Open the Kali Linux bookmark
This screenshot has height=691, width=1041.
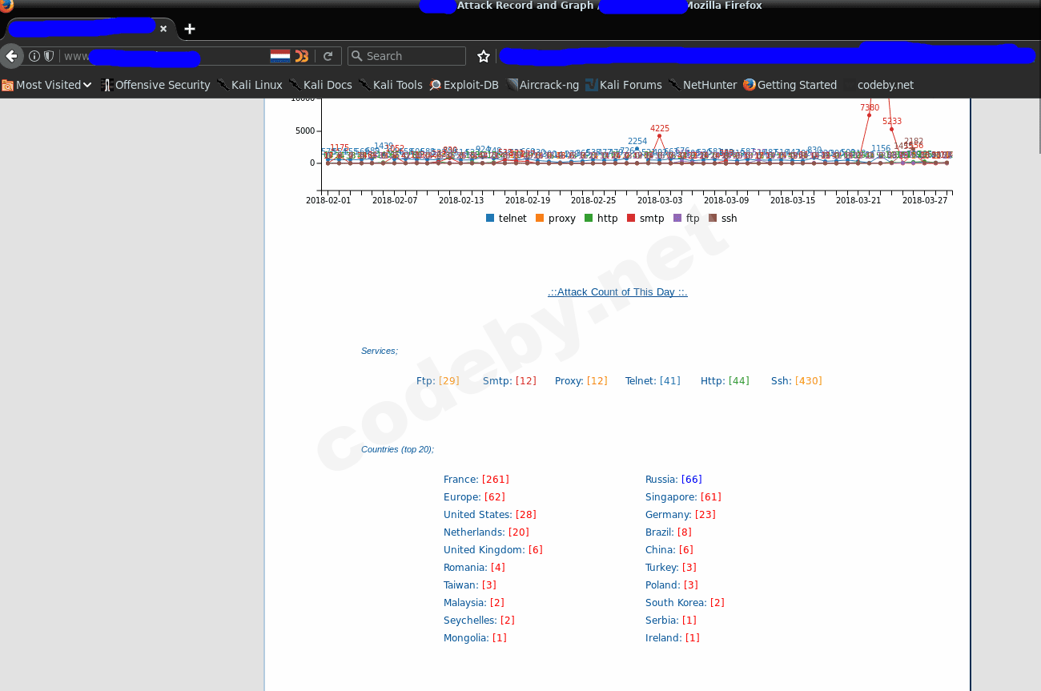pos(250,85)
